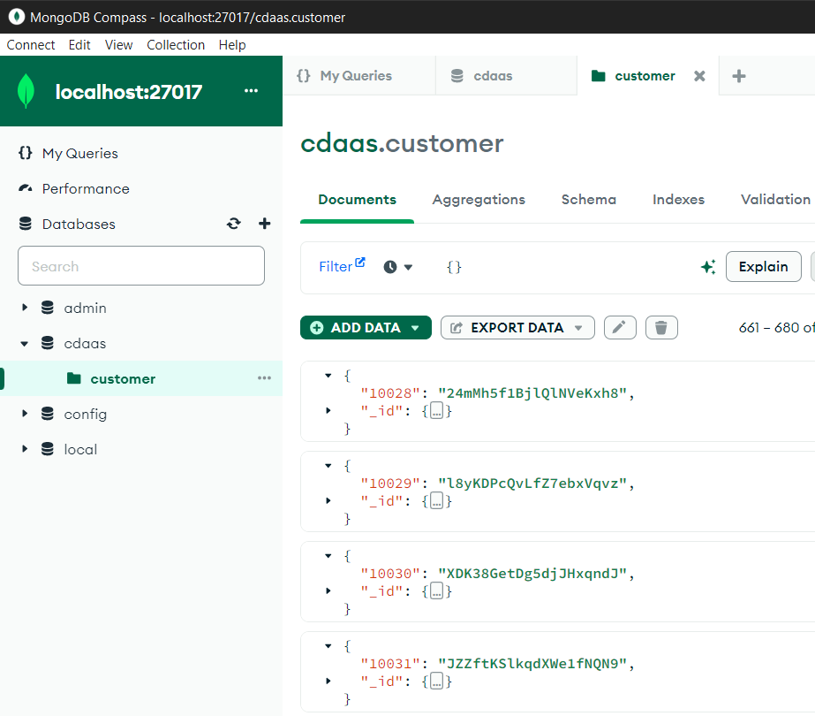Viewport: 815px width, 716px height.
Task: Switch to the My Queries tab
Action: pos(358,76)
